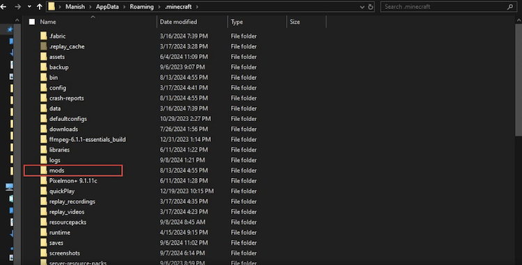The width and height of the screenshot is (522, 265).
Task: Select the data folder icon
Action: 44,108
